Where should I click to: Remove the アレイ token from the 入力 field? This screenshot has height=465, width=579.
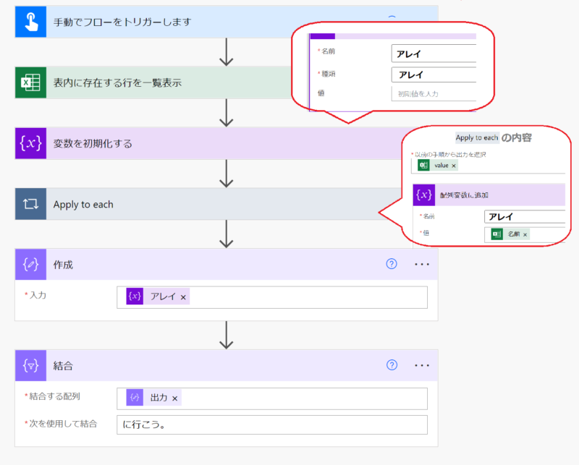183,297
